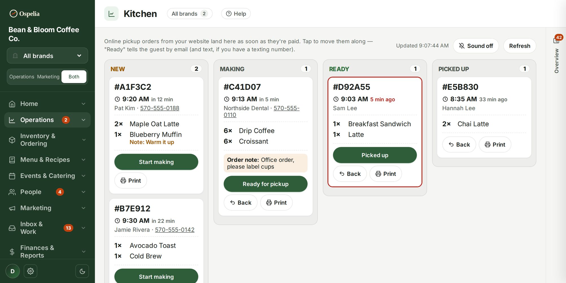566x283 pixels.
Task: Expand the Inventory & Ordering chevron
Action: tap(83, 140)
